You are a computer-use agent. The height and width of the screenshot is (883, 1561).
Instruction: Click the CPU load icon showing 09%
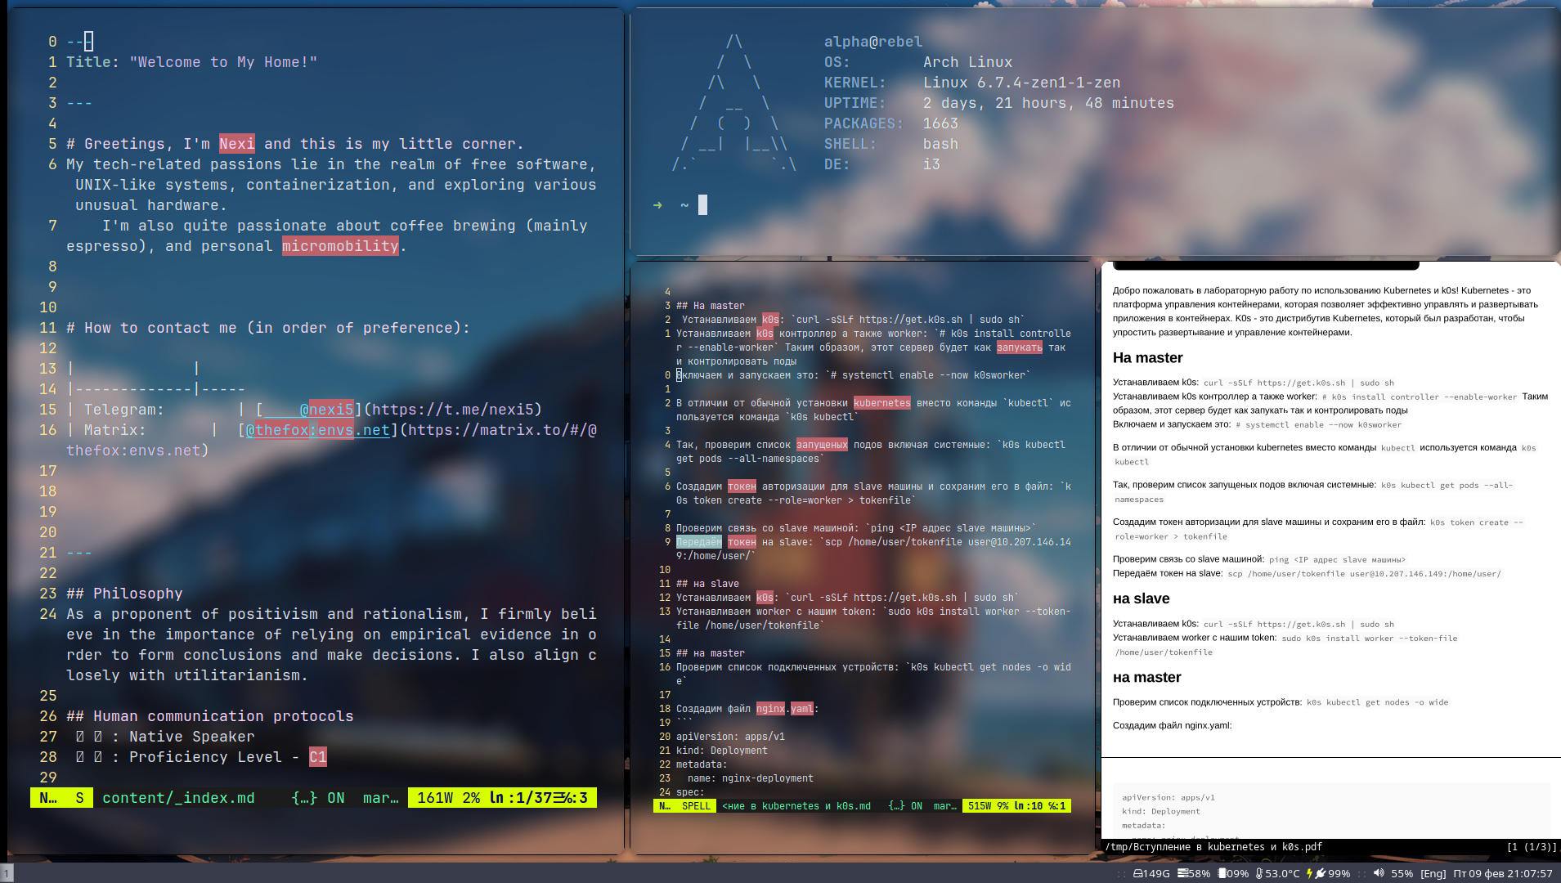(x=1222, y=874)
